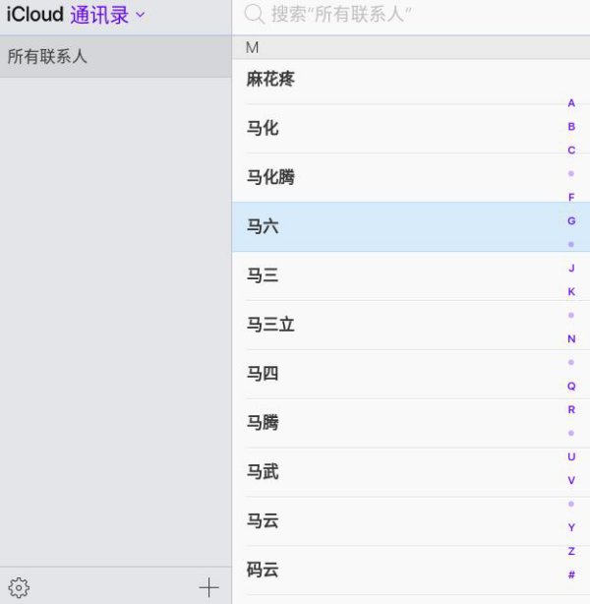Viewport: 590px width, 604px height.
Task: Open contact 马化腾
Action: [x=411, y=178]
